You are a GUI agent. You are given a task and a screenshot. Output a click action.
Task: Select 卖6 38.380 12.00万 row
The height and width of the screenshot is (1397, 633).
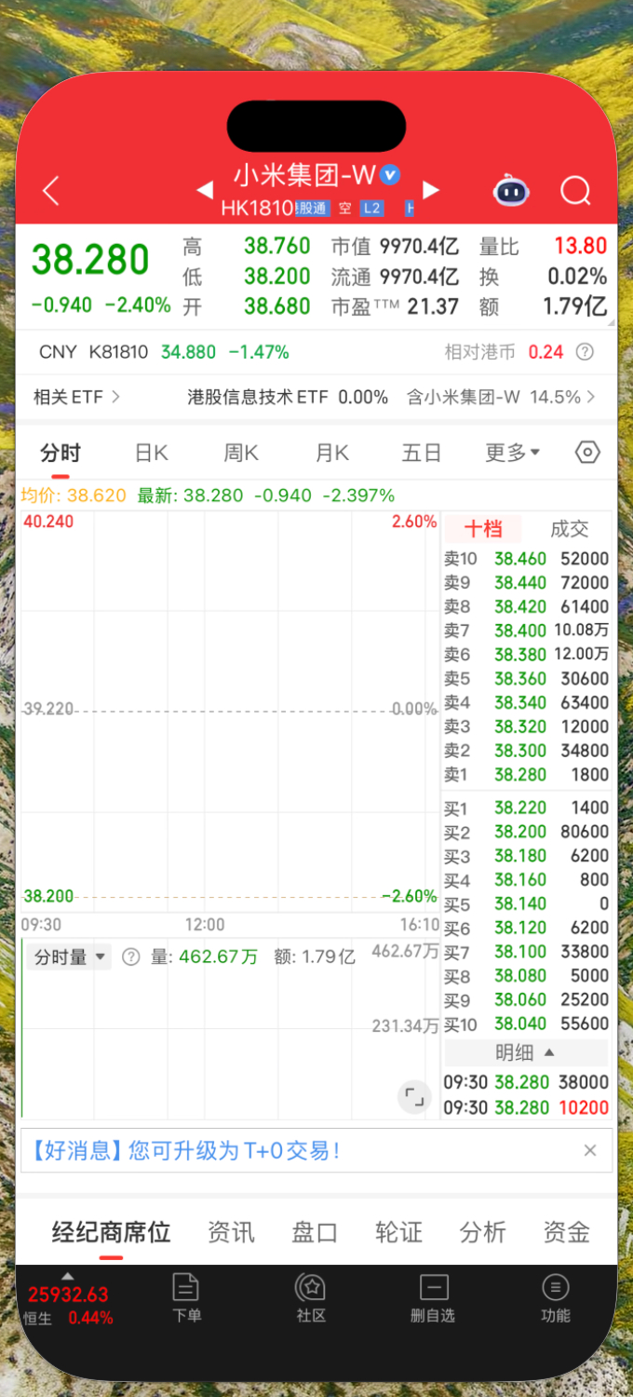(x=526, y=655)
